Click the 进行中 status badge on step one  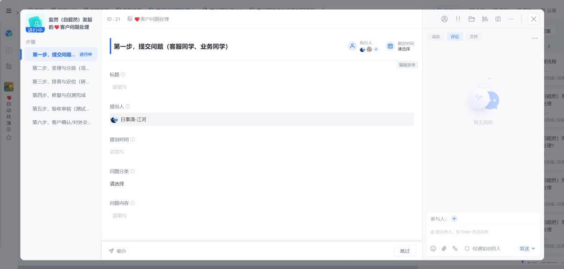86,54
